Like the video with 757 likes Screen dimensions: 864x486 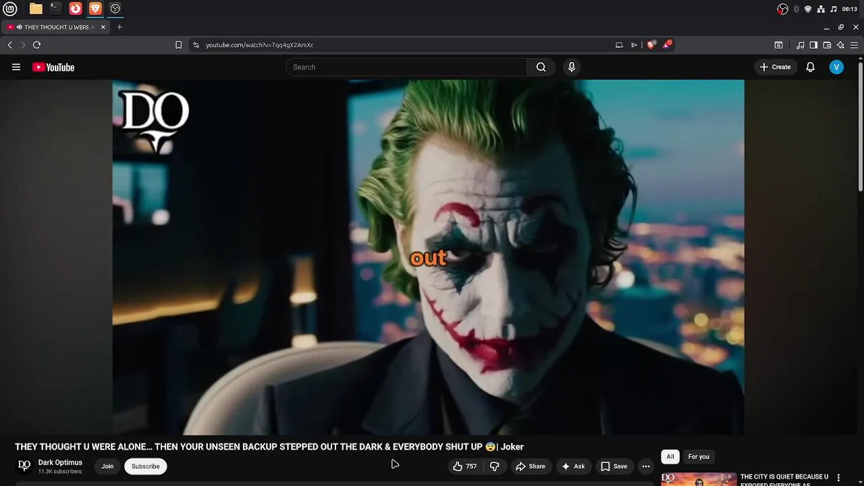tap(464, 466)
